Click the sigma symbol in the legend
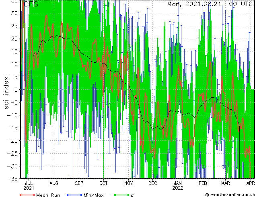Viewport: 255px width, 197px height. [x=132, y=195]
